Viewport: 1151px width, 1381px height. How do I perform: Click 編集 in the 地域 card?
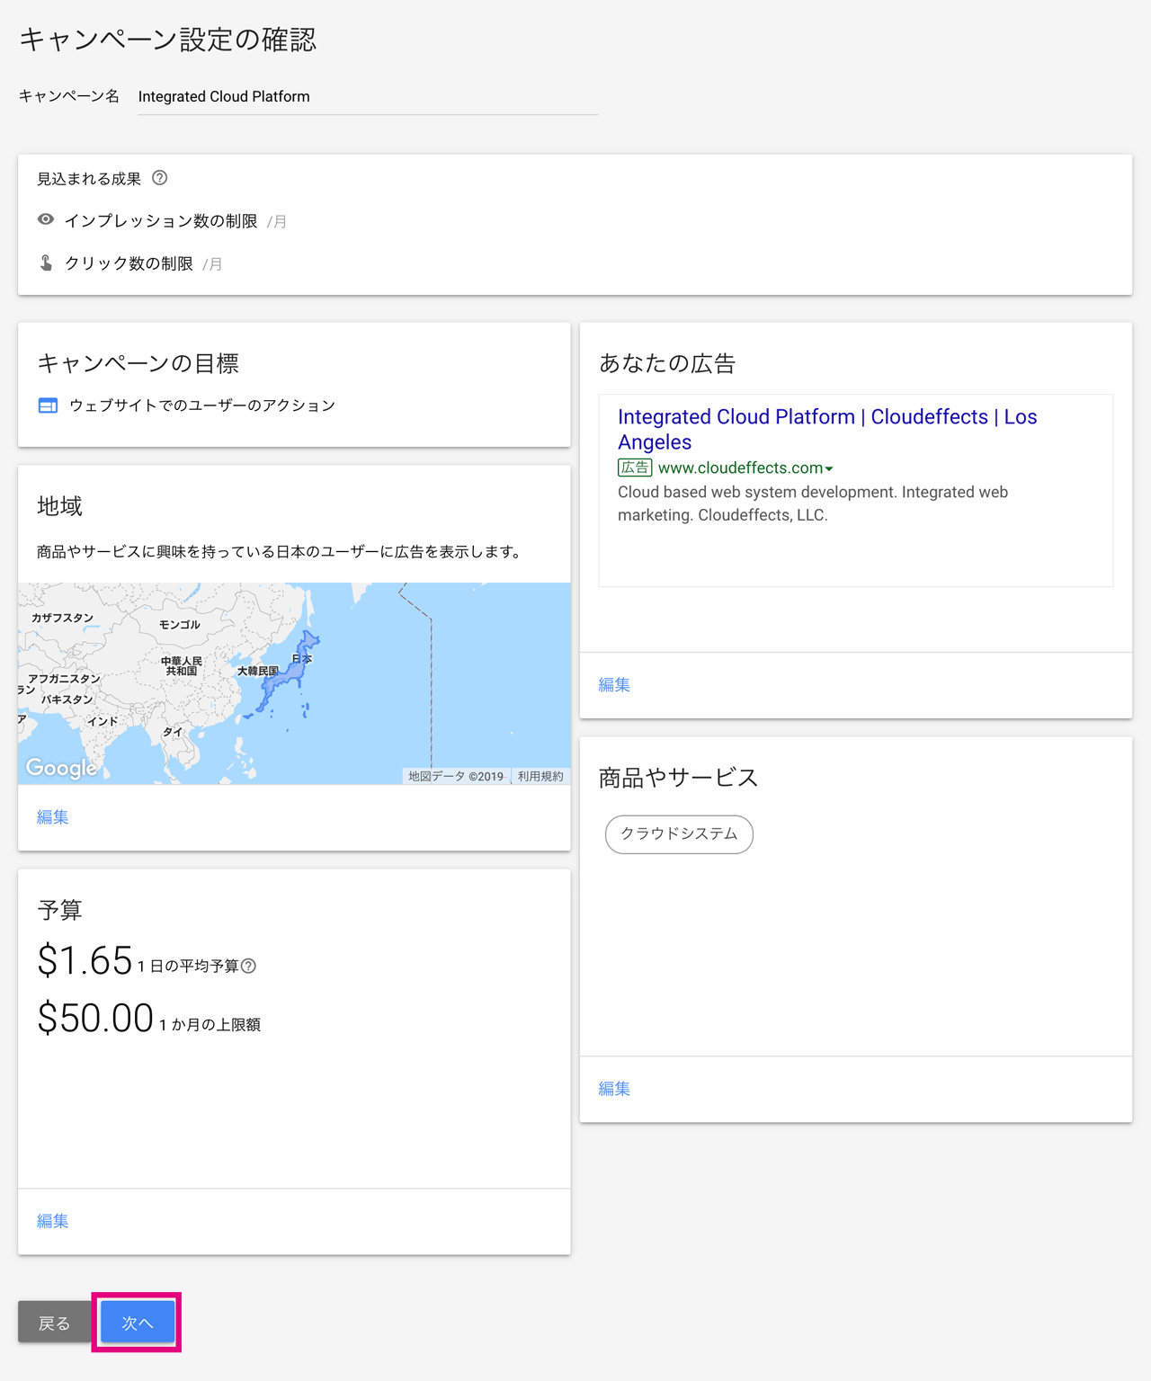click(53, 817)
